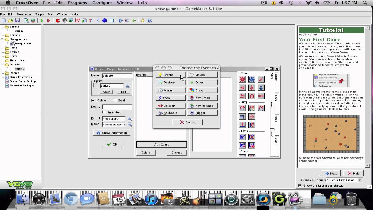The width and height of the screenshot is (373, 210).
Task: Select the Move Towards point action icon
Action: click(x=261, y=79)
